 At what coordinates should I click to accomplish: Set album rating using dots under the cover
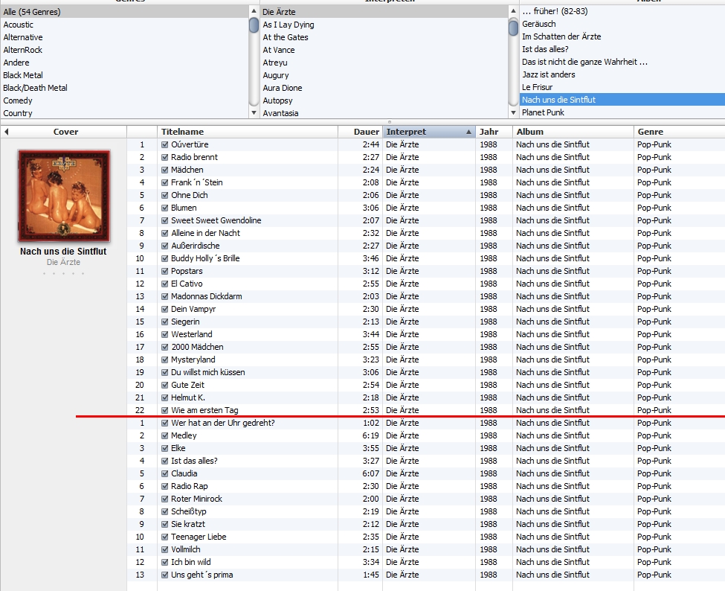63,273
